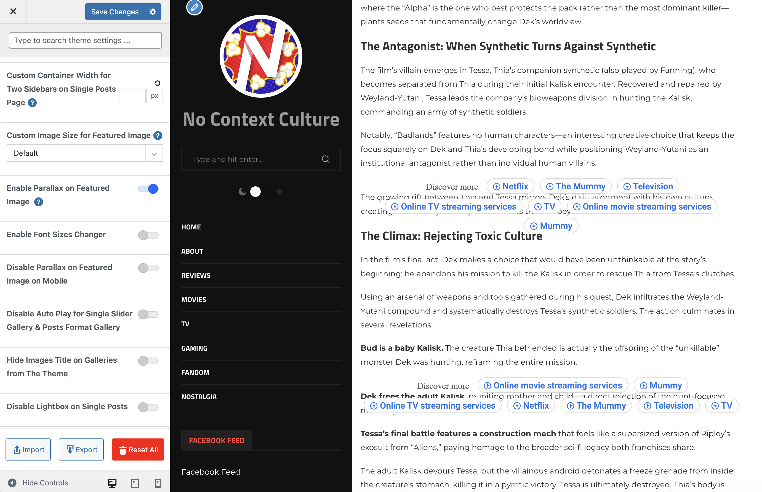
Task: Click the Save Changes gear icon
Action: [153, 12]
